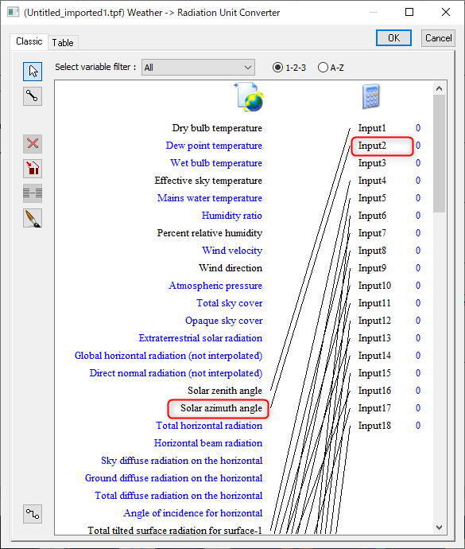Select Extraterrestrial solar radiation output

200,338
